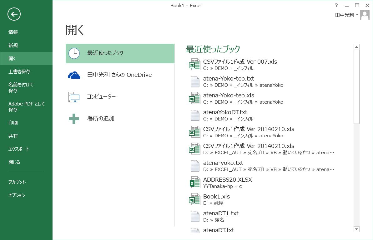Open CSVファイル1作成 Ver 20140210.xls in C: DEMO

(x=249, y=129)
